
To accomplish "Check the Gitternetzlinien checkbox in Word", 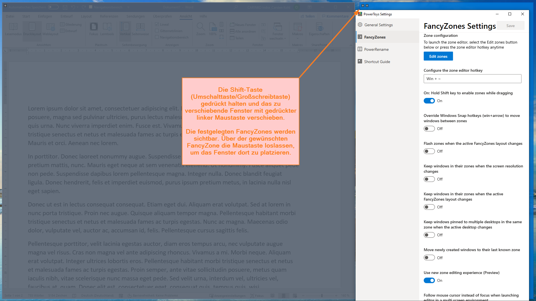I will point(157,31).
